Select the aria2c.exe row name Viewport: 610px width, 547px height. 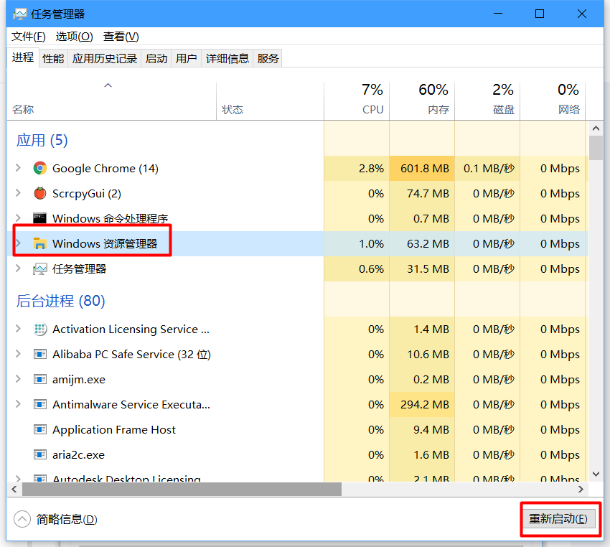(x=79, y=455)
